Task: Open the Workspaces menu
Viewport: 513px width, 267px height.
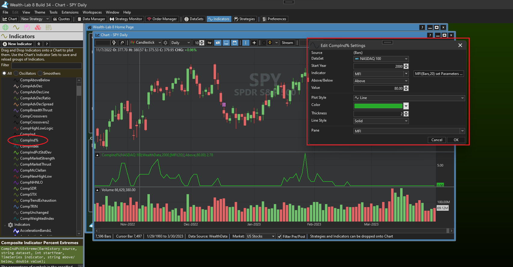Action: 92,12
